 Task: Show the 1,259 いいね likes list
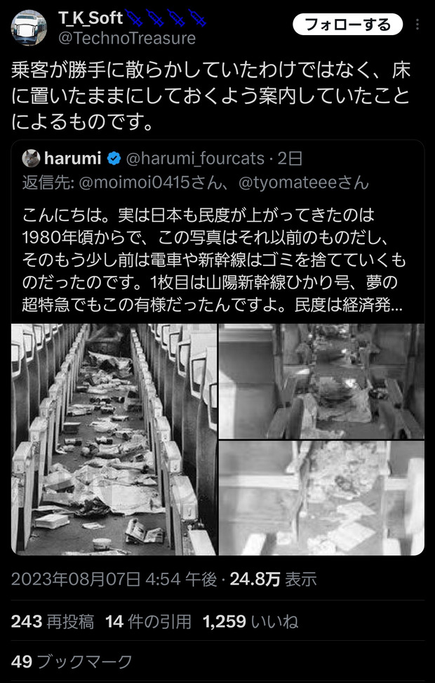pos(250,622)
